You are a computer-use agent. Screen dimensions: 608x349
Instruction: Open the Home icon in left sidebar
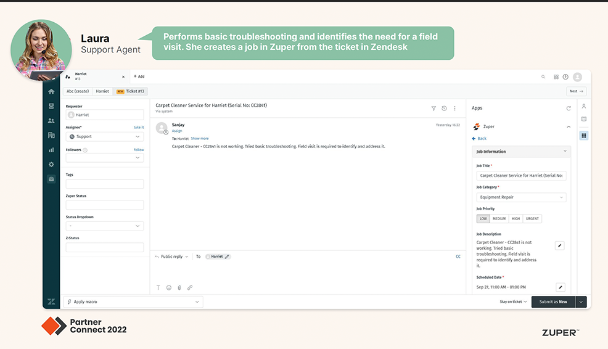pos(51,91)
